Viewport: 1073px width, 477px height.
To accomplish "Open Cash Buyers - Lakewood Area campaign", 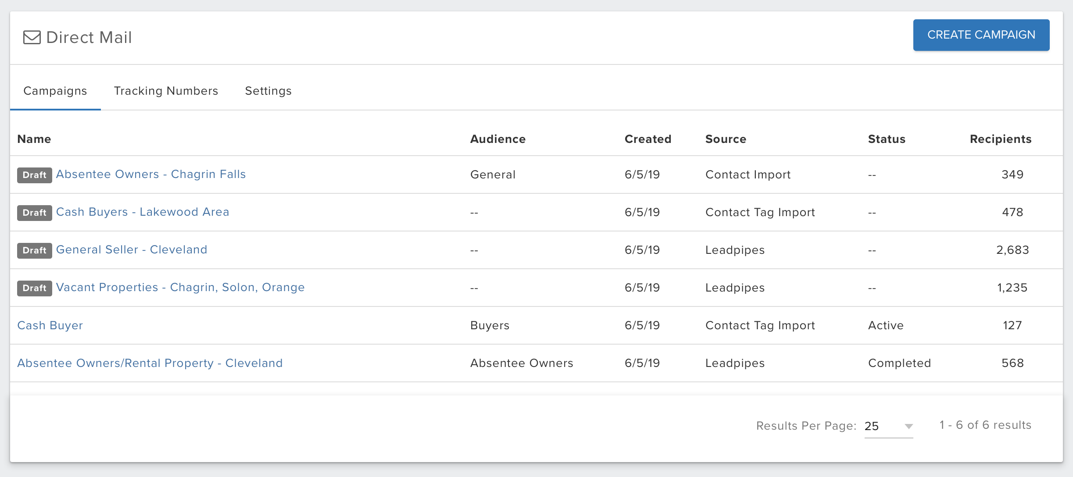I will (143, 212).
